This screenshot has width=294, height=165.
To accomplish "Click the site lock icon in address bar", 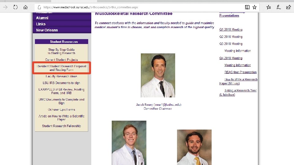I will coord(39,7).
